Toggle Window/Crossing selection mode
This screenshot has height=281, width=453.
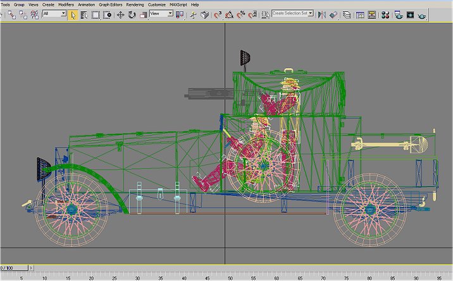coord(107,15)
